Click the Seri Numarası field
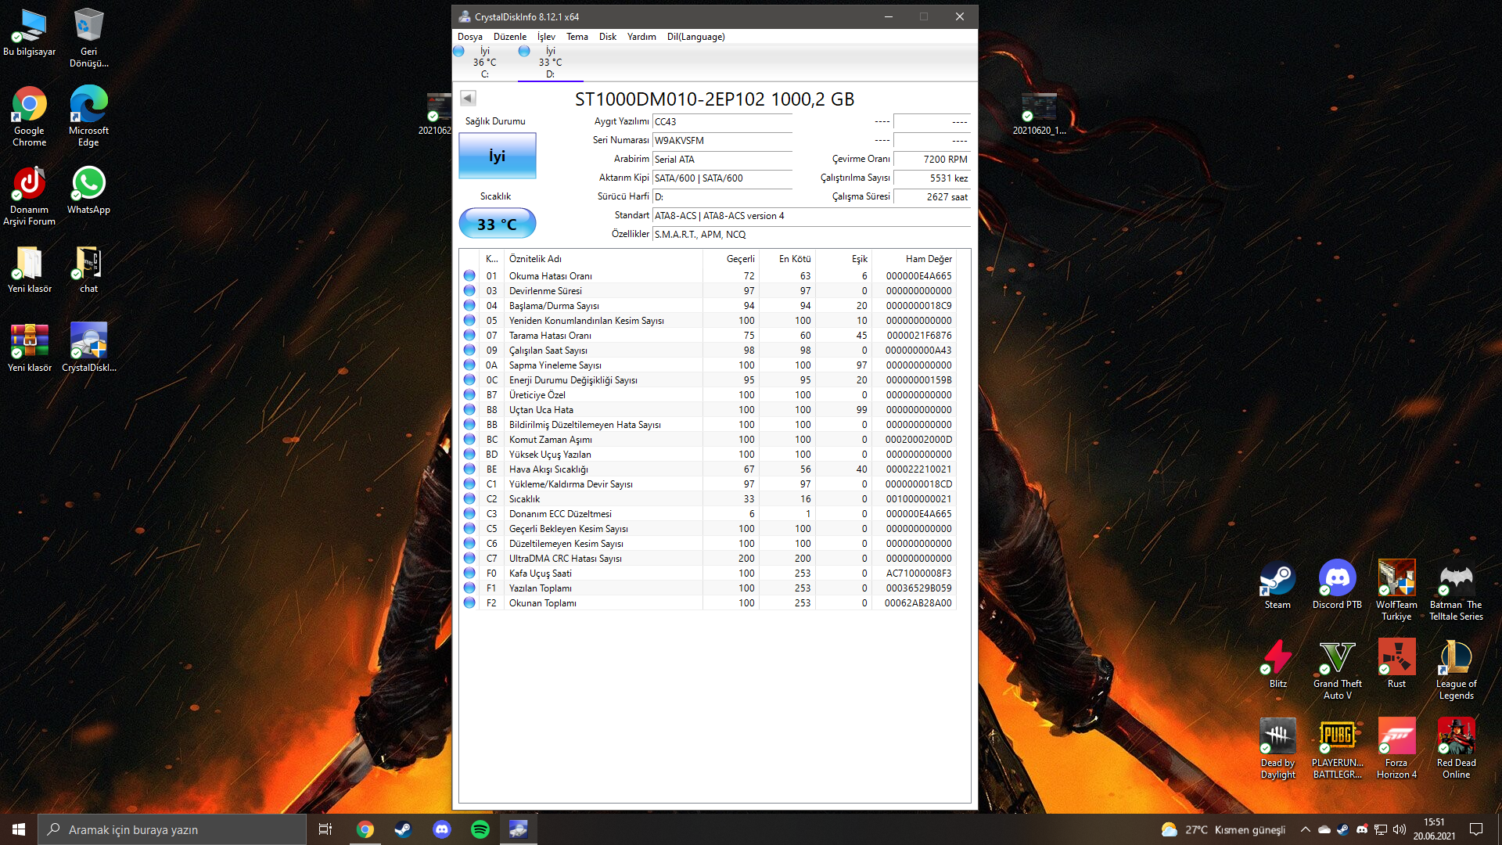This screenshot has width=1502, height=845. 721,141
